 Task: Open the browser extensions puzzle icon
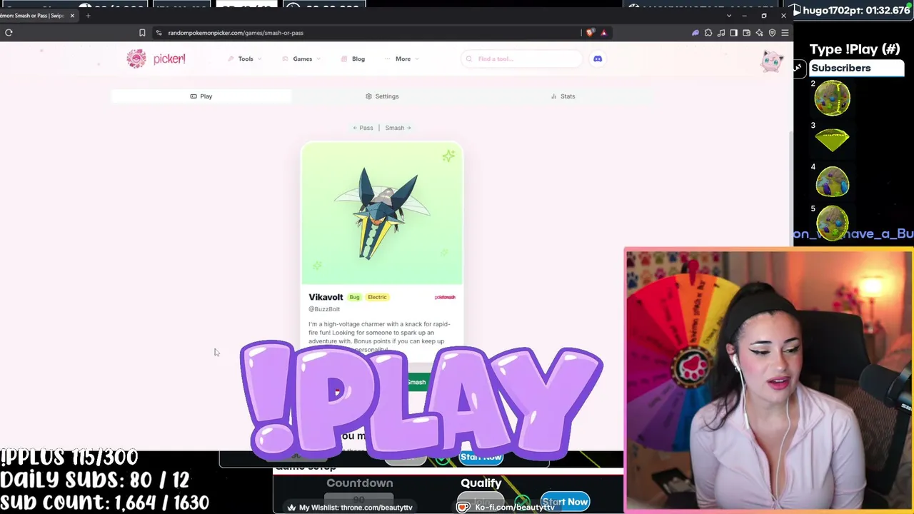click(708, 32)
